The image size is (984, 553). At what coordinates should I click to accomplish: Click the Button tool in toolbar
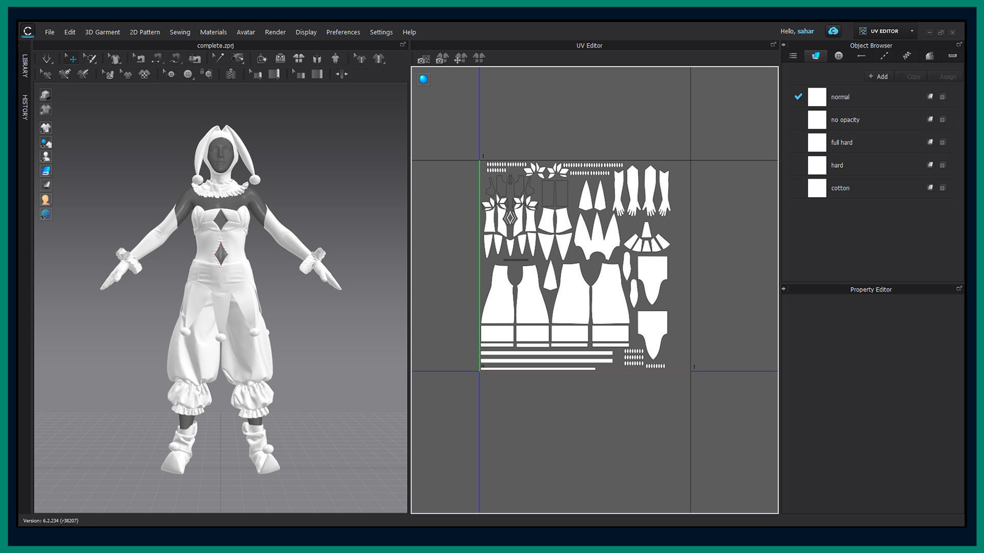(x=188, y=74)
